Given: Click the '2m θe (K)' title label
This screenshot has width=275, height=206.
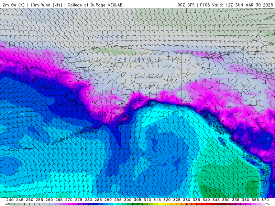Looking at the screenshot, I should (13, 5).
